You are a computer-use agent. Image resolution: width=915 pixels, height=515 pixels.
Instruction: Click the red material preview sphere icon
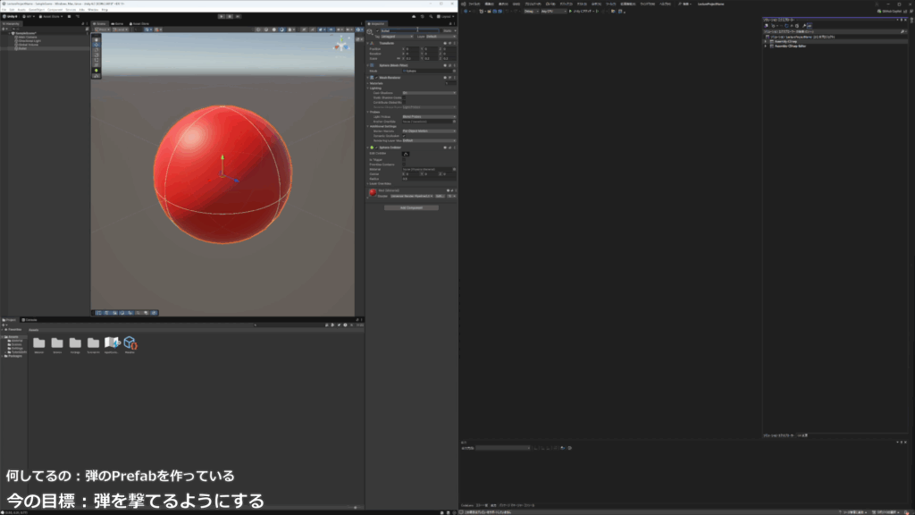(374, 192)
